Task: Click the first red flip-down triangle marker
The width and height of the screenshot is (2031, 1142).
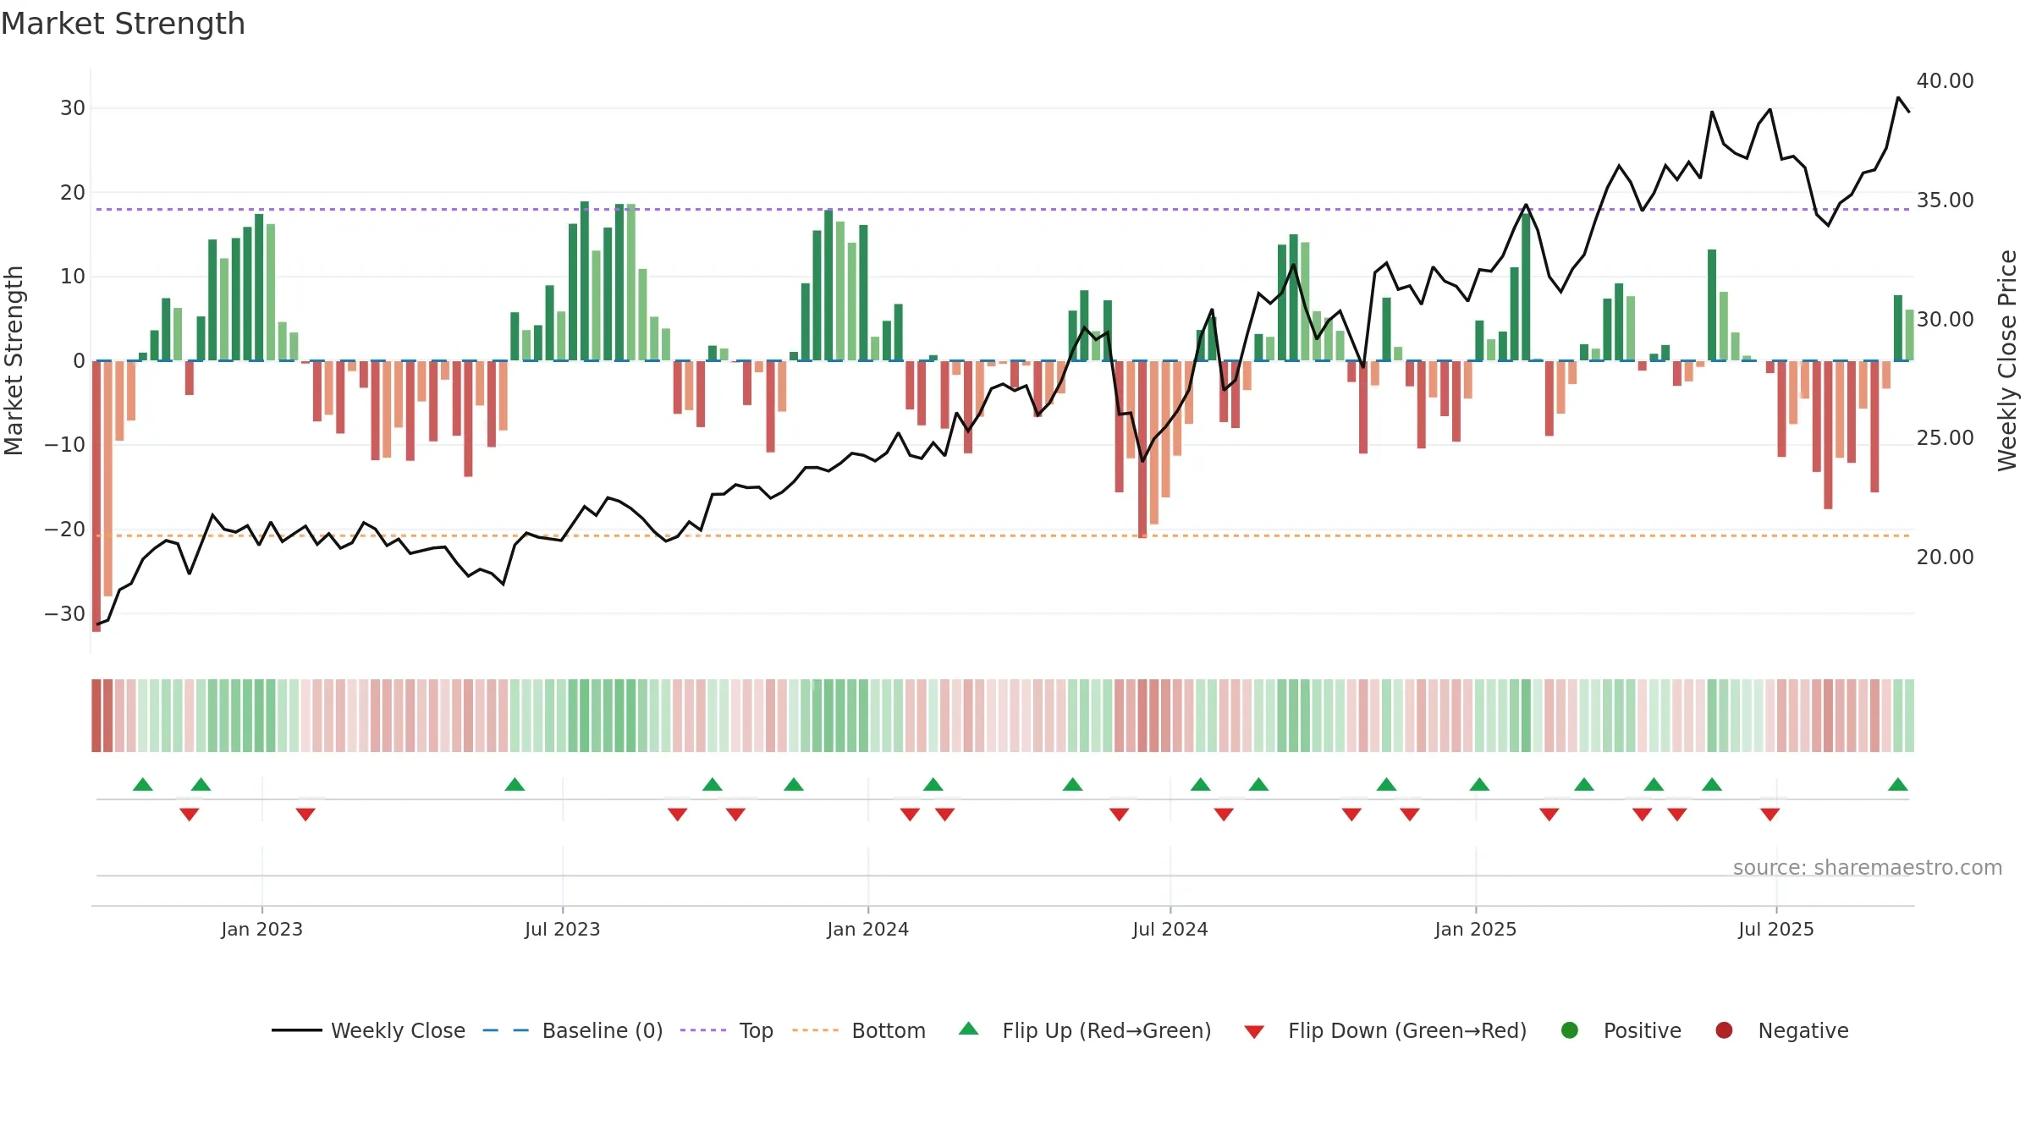Action: click(x=190, y=814)
